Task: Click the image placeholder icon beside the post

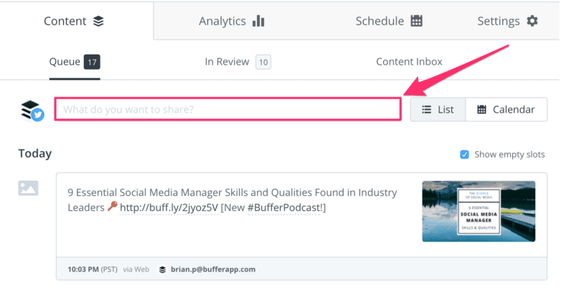Action: point(28,188)
